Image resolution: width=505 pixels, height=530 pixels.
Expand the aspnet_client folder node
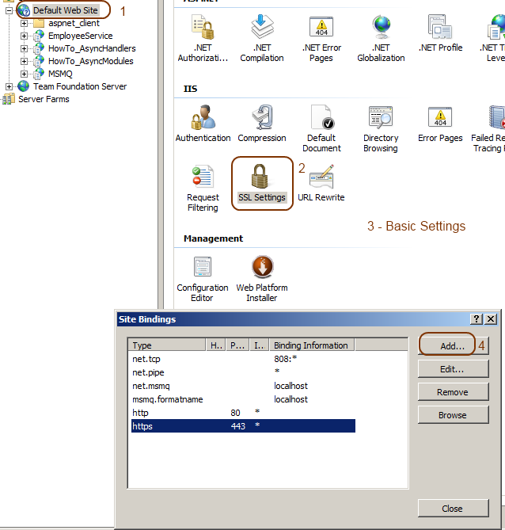[x=24, y=23]
